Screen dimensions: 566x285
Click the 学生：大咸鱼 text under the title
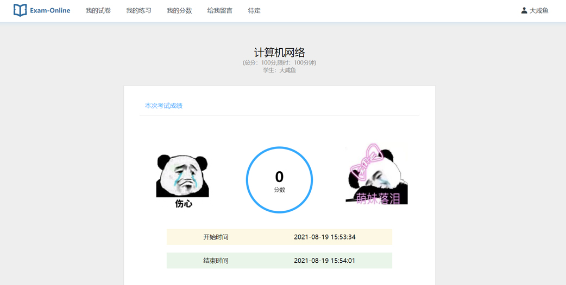[x=279, y=70]
